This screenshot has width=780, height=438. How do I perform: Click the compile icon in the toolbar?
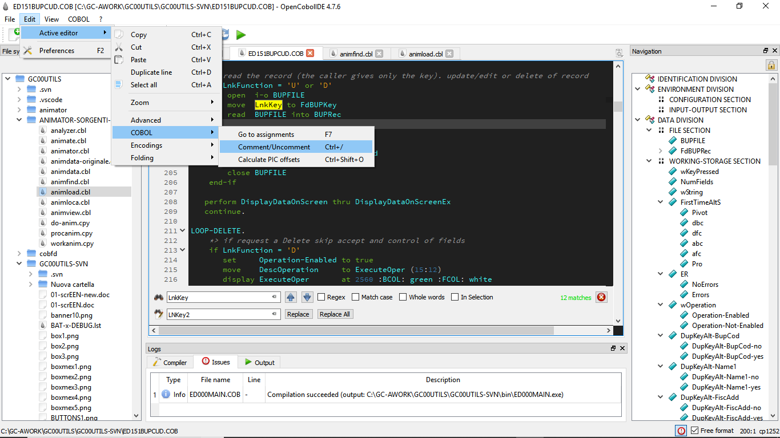[224, 34]
